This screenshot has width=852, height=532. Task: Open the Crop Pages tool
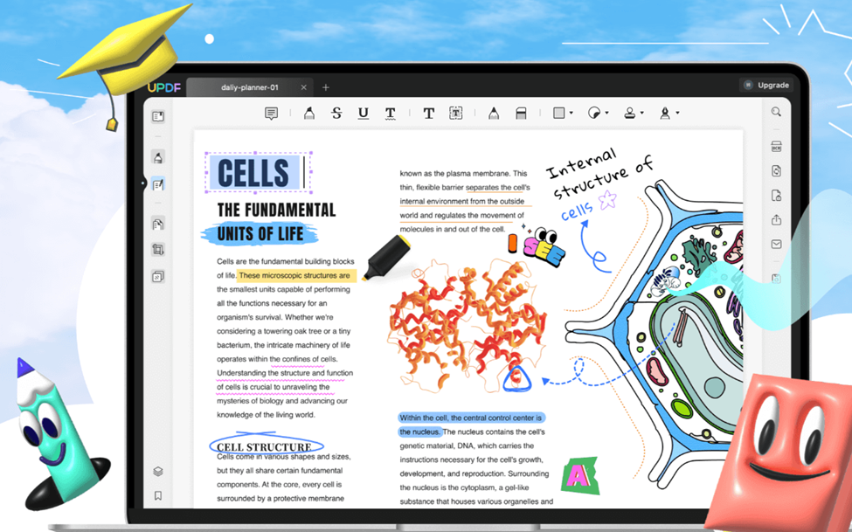tap(158, 250)
